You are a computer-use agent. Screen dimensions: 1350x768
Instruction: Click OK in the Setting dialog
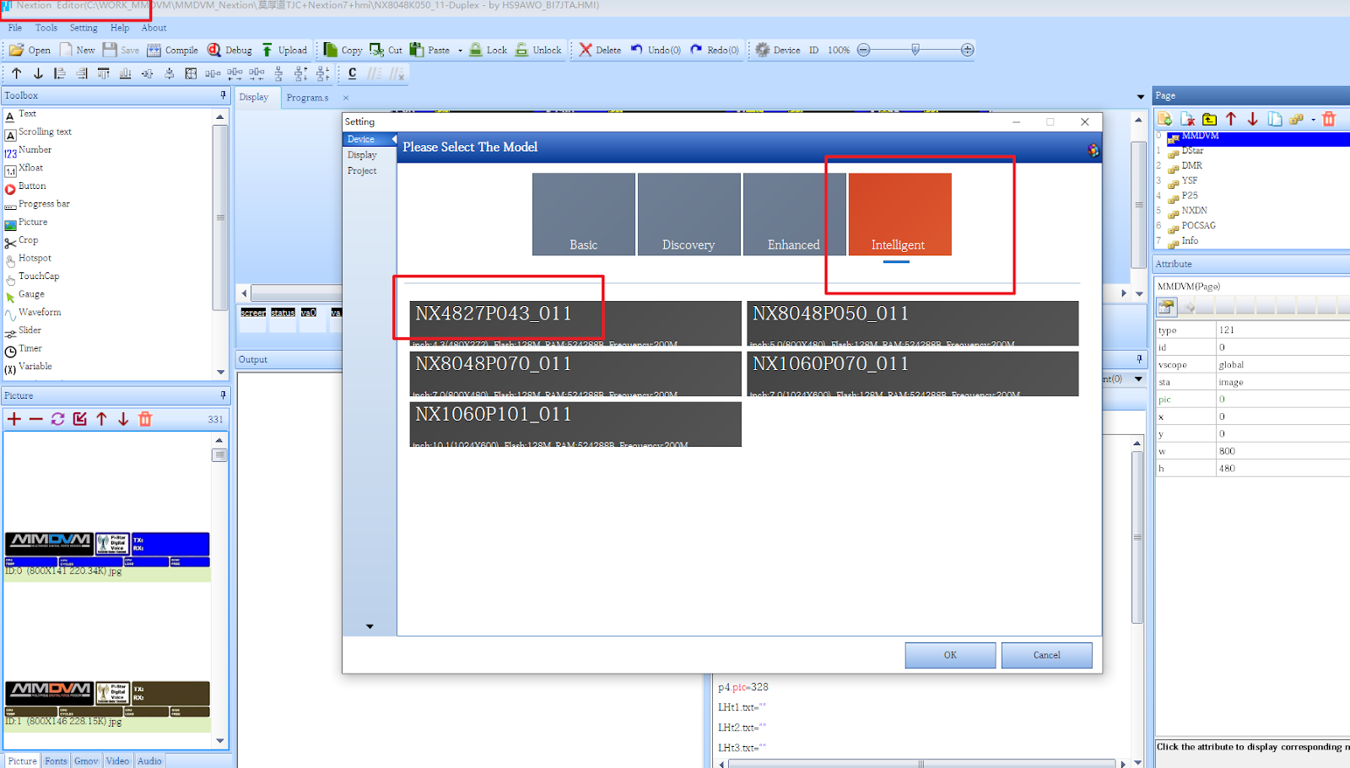coord(950,655)
